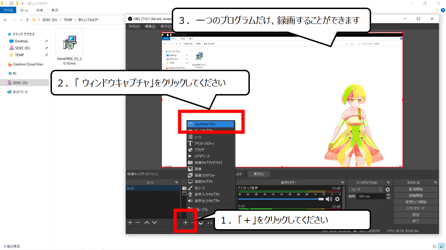Pop out the scenes dock panel
This screenshot has height=250, width=446.
point(177,182)
